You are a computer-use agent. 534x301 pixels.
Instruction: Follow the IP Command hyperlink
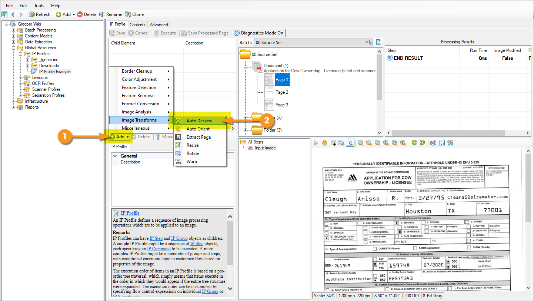click(x=158, y=249)
